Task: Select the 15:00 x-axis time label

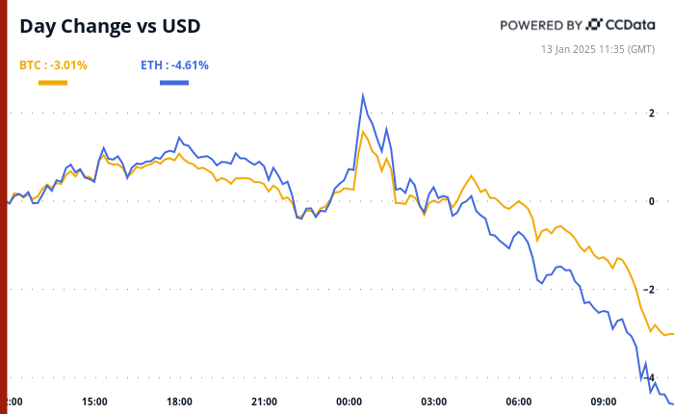Action: coord(94,401)
